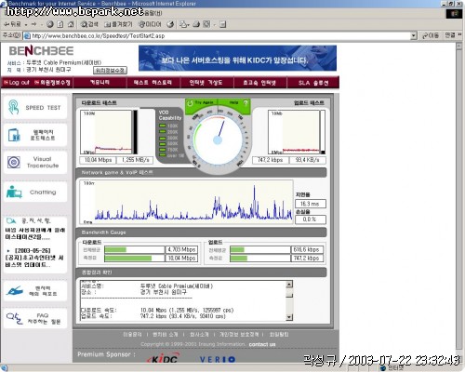
Task: Stop page loading with the Stop icon
Action: coord(50,24)
